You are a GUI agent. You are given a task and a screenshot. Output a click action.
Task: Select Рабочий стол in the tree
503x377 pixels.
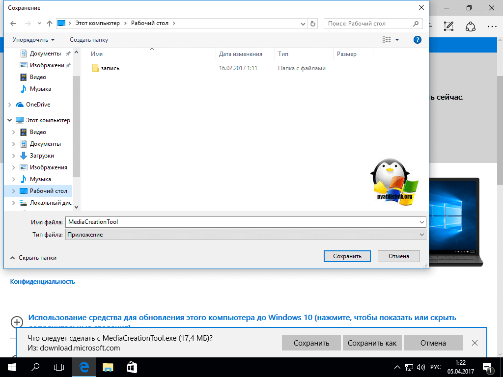[x=44, y=191]
